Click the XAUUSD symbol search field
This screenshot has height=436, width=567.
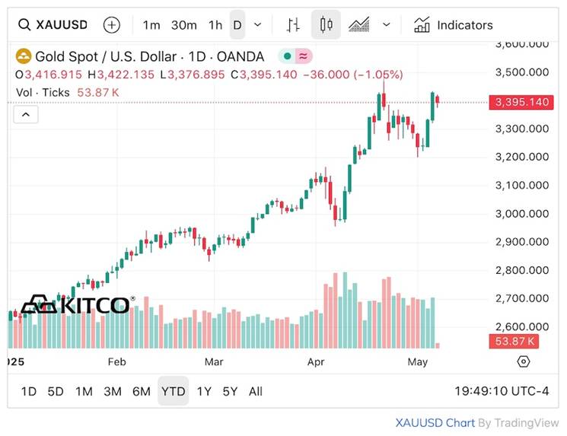(55, 25)
